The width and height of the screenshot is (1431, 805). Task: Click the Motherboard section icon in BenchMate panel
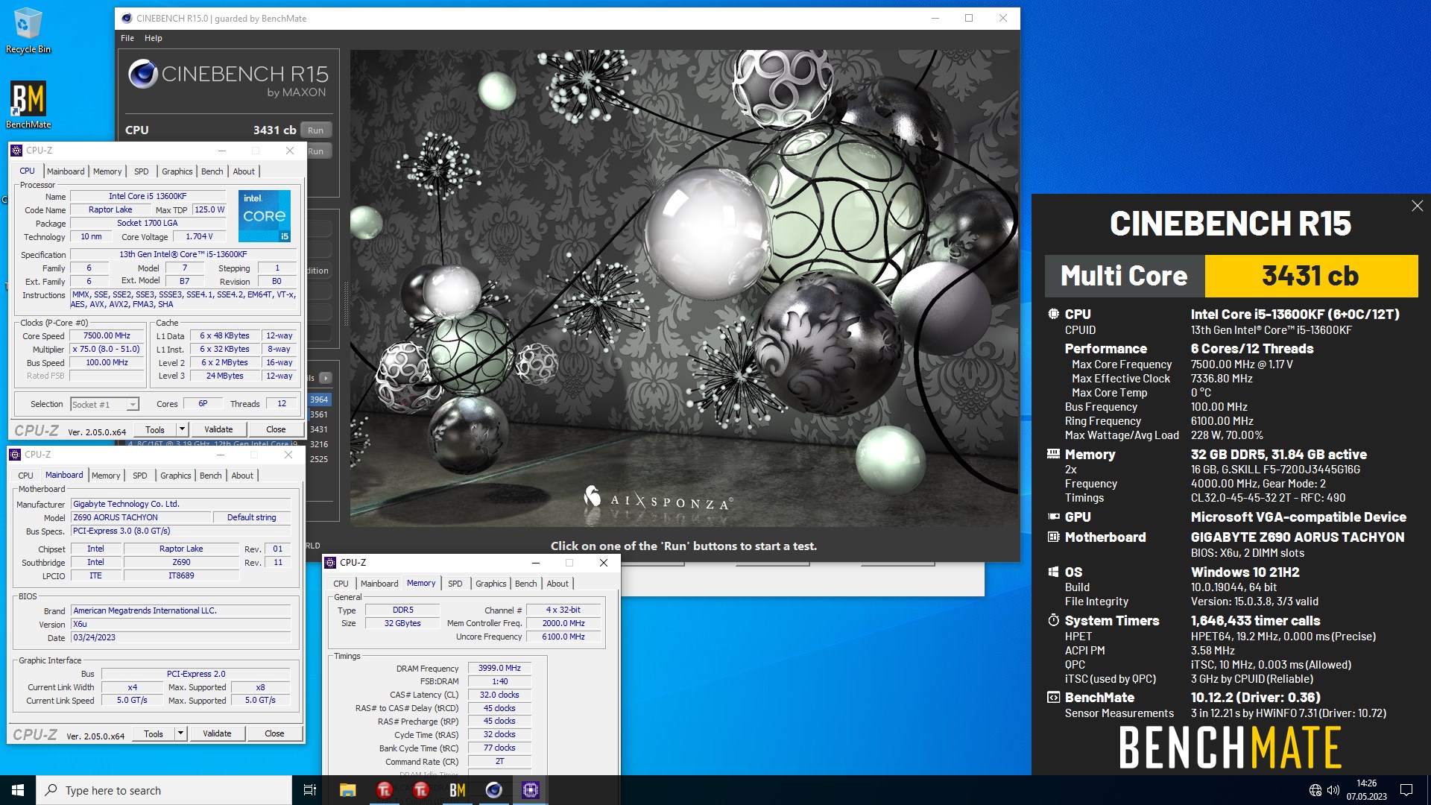pyautogui.click(x=1053, y=537)
